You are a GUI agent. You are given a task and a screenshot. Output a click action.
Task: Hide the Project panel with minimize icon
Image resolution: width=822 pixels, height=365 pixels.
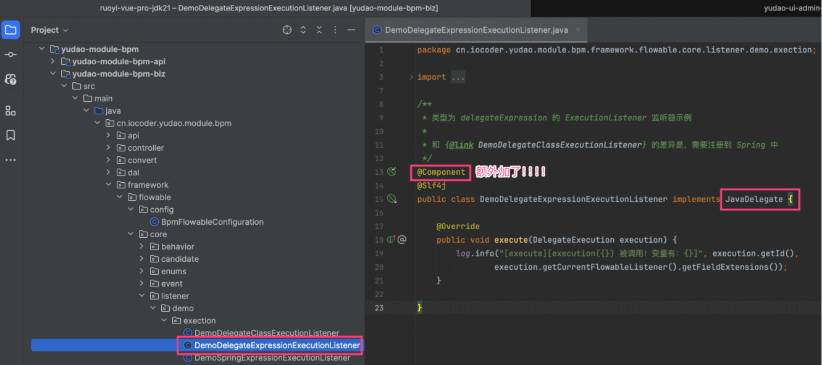[x=351, y=30]
